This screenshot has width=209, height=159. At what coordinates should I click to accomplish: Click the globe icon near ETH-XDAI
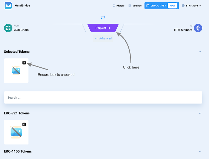coord(183,6)
